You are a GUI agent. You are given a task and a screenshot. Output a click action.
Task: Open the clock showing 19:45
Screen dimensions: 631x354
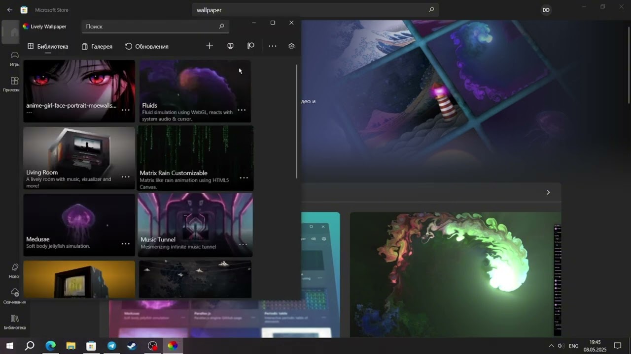point(595,346)
